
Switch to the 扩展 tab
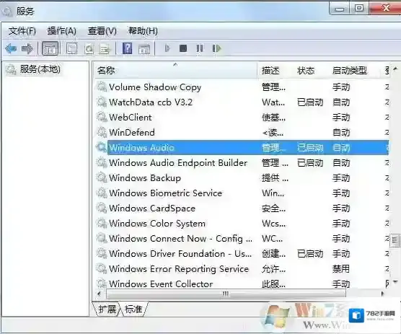click(x=107, y=309)
